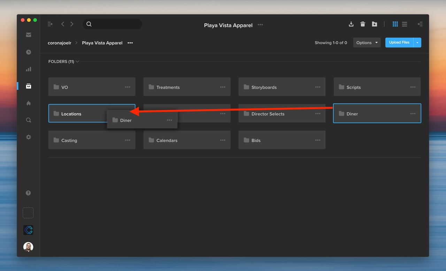Screen dimensions: 446x271
Task: Open the Calendars folder ellipsis menu
Action: [223, 140]
